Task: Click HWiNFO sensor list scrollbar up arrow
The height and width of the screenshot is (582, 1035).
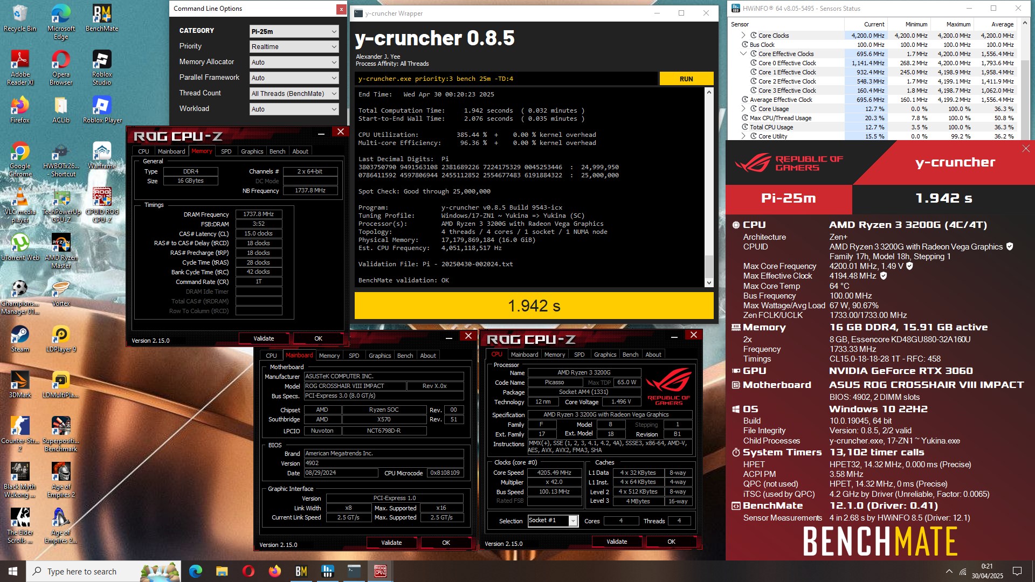Action: coord(1025,23)
